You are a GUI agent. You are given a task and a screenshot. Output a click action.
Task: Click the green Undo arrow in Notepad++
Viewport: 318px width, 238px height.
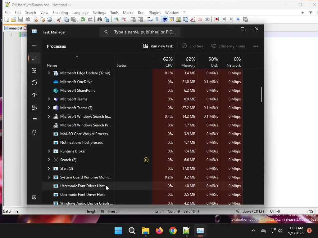point(83,19)
